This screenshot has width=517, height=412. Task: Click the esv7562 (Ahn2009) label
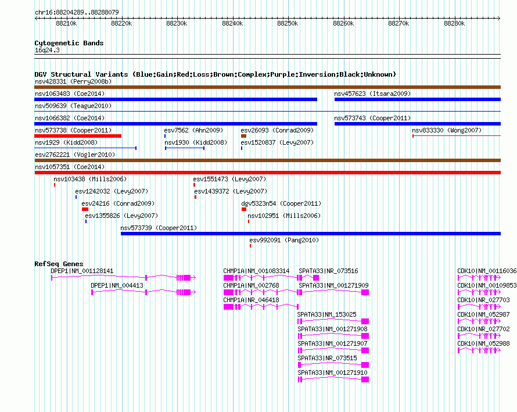pos(193,130)
